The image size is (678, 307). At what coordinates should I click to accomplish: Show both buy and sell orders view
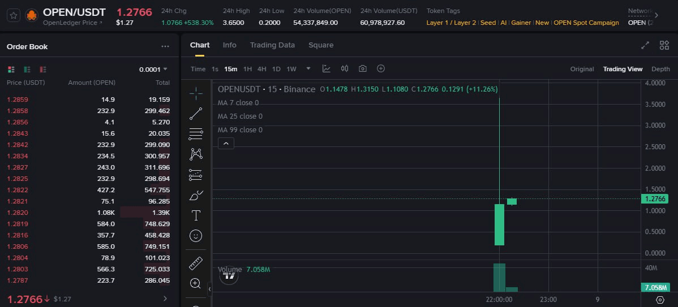tap(11, 70)
